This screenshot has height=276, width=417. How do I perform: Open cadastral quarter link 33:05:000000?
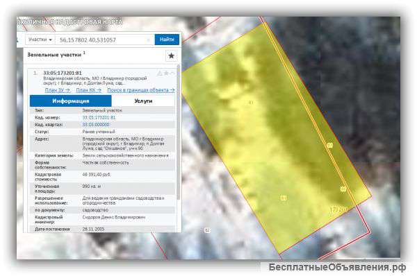tap(96, 124)
